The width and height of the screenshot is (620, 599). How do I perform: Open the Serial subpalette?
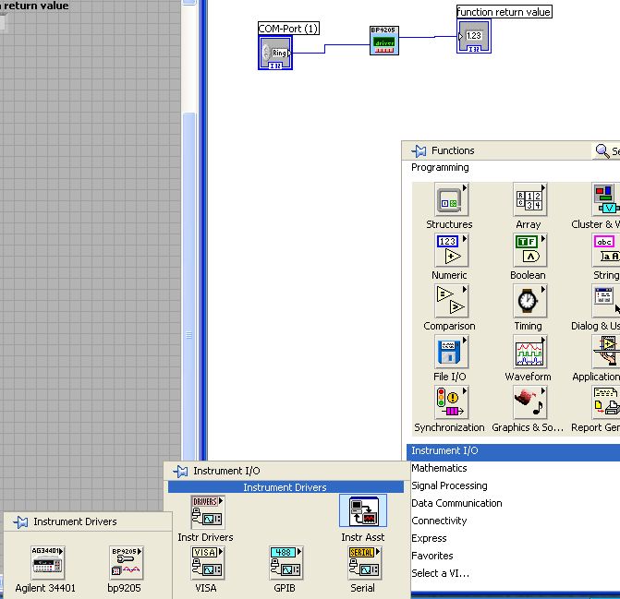click(x=364, y=563)
